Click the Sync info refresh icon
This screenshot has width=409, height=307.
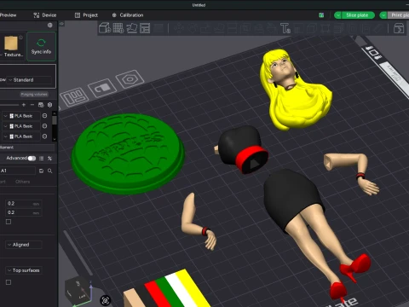pyautogui.click(x=41, y=43)
